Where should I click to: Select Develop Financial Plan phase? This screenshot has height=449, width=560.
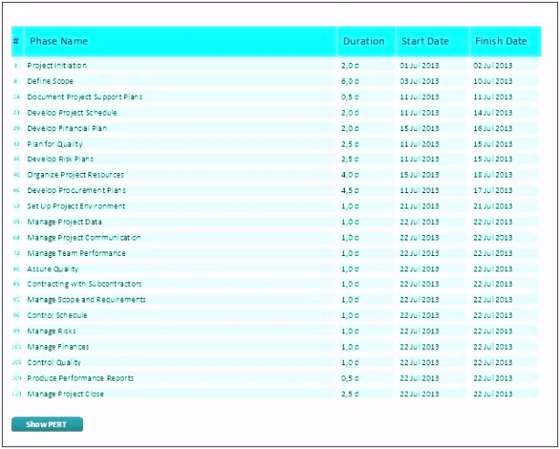[x=275, y=128]
